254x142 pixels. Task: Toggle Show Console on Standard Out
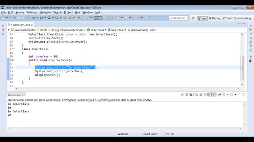click(210, 95)
